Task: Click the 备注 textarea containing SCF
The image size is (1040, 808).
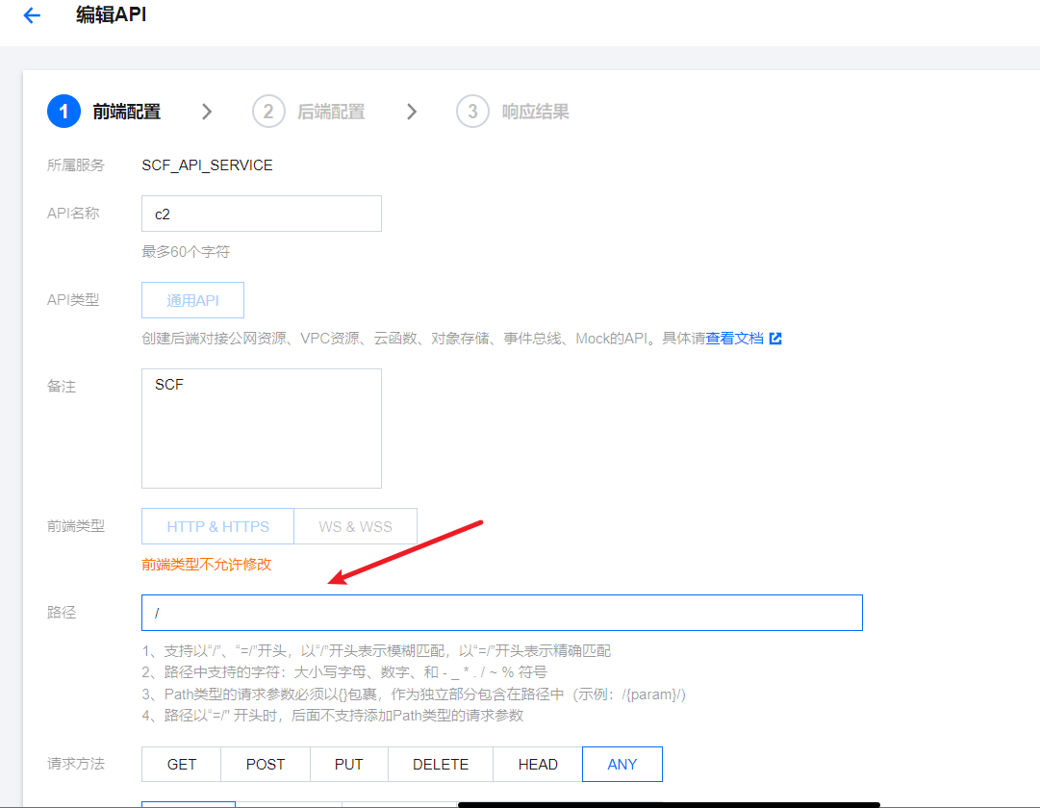Action: coord(261,428)
